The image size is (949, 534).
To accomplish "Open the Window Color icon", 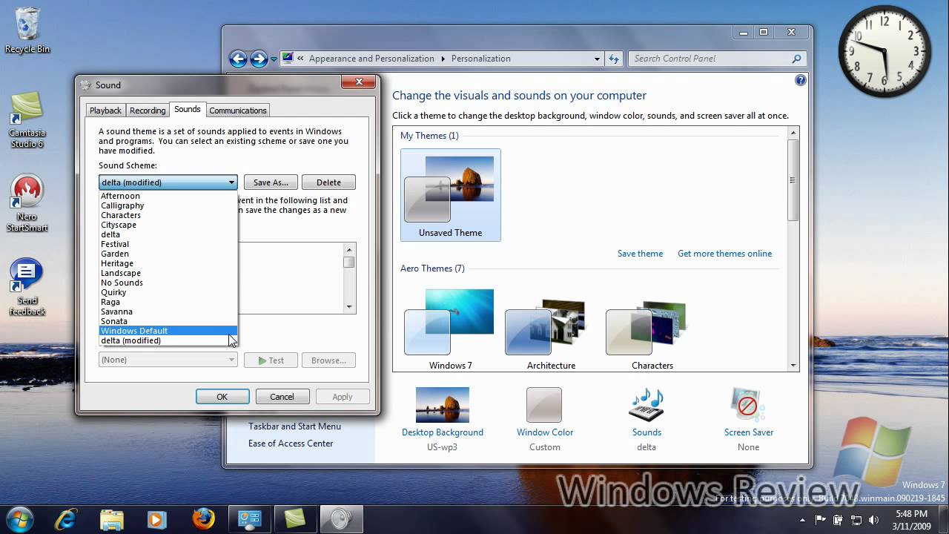I will point(545,405).
